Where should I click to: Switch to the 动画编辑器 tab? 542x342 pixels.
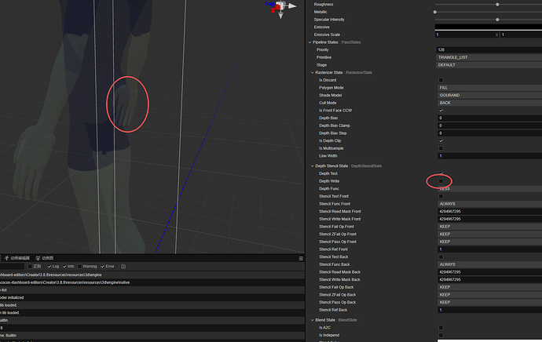(x=17, y=258)
